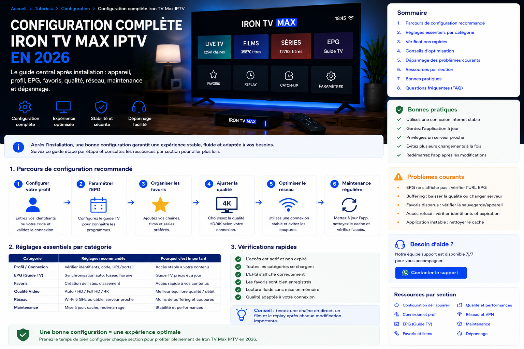
Task: Open PARAMÈTRES gear icon on TV
Action: [x=331, y=76]
